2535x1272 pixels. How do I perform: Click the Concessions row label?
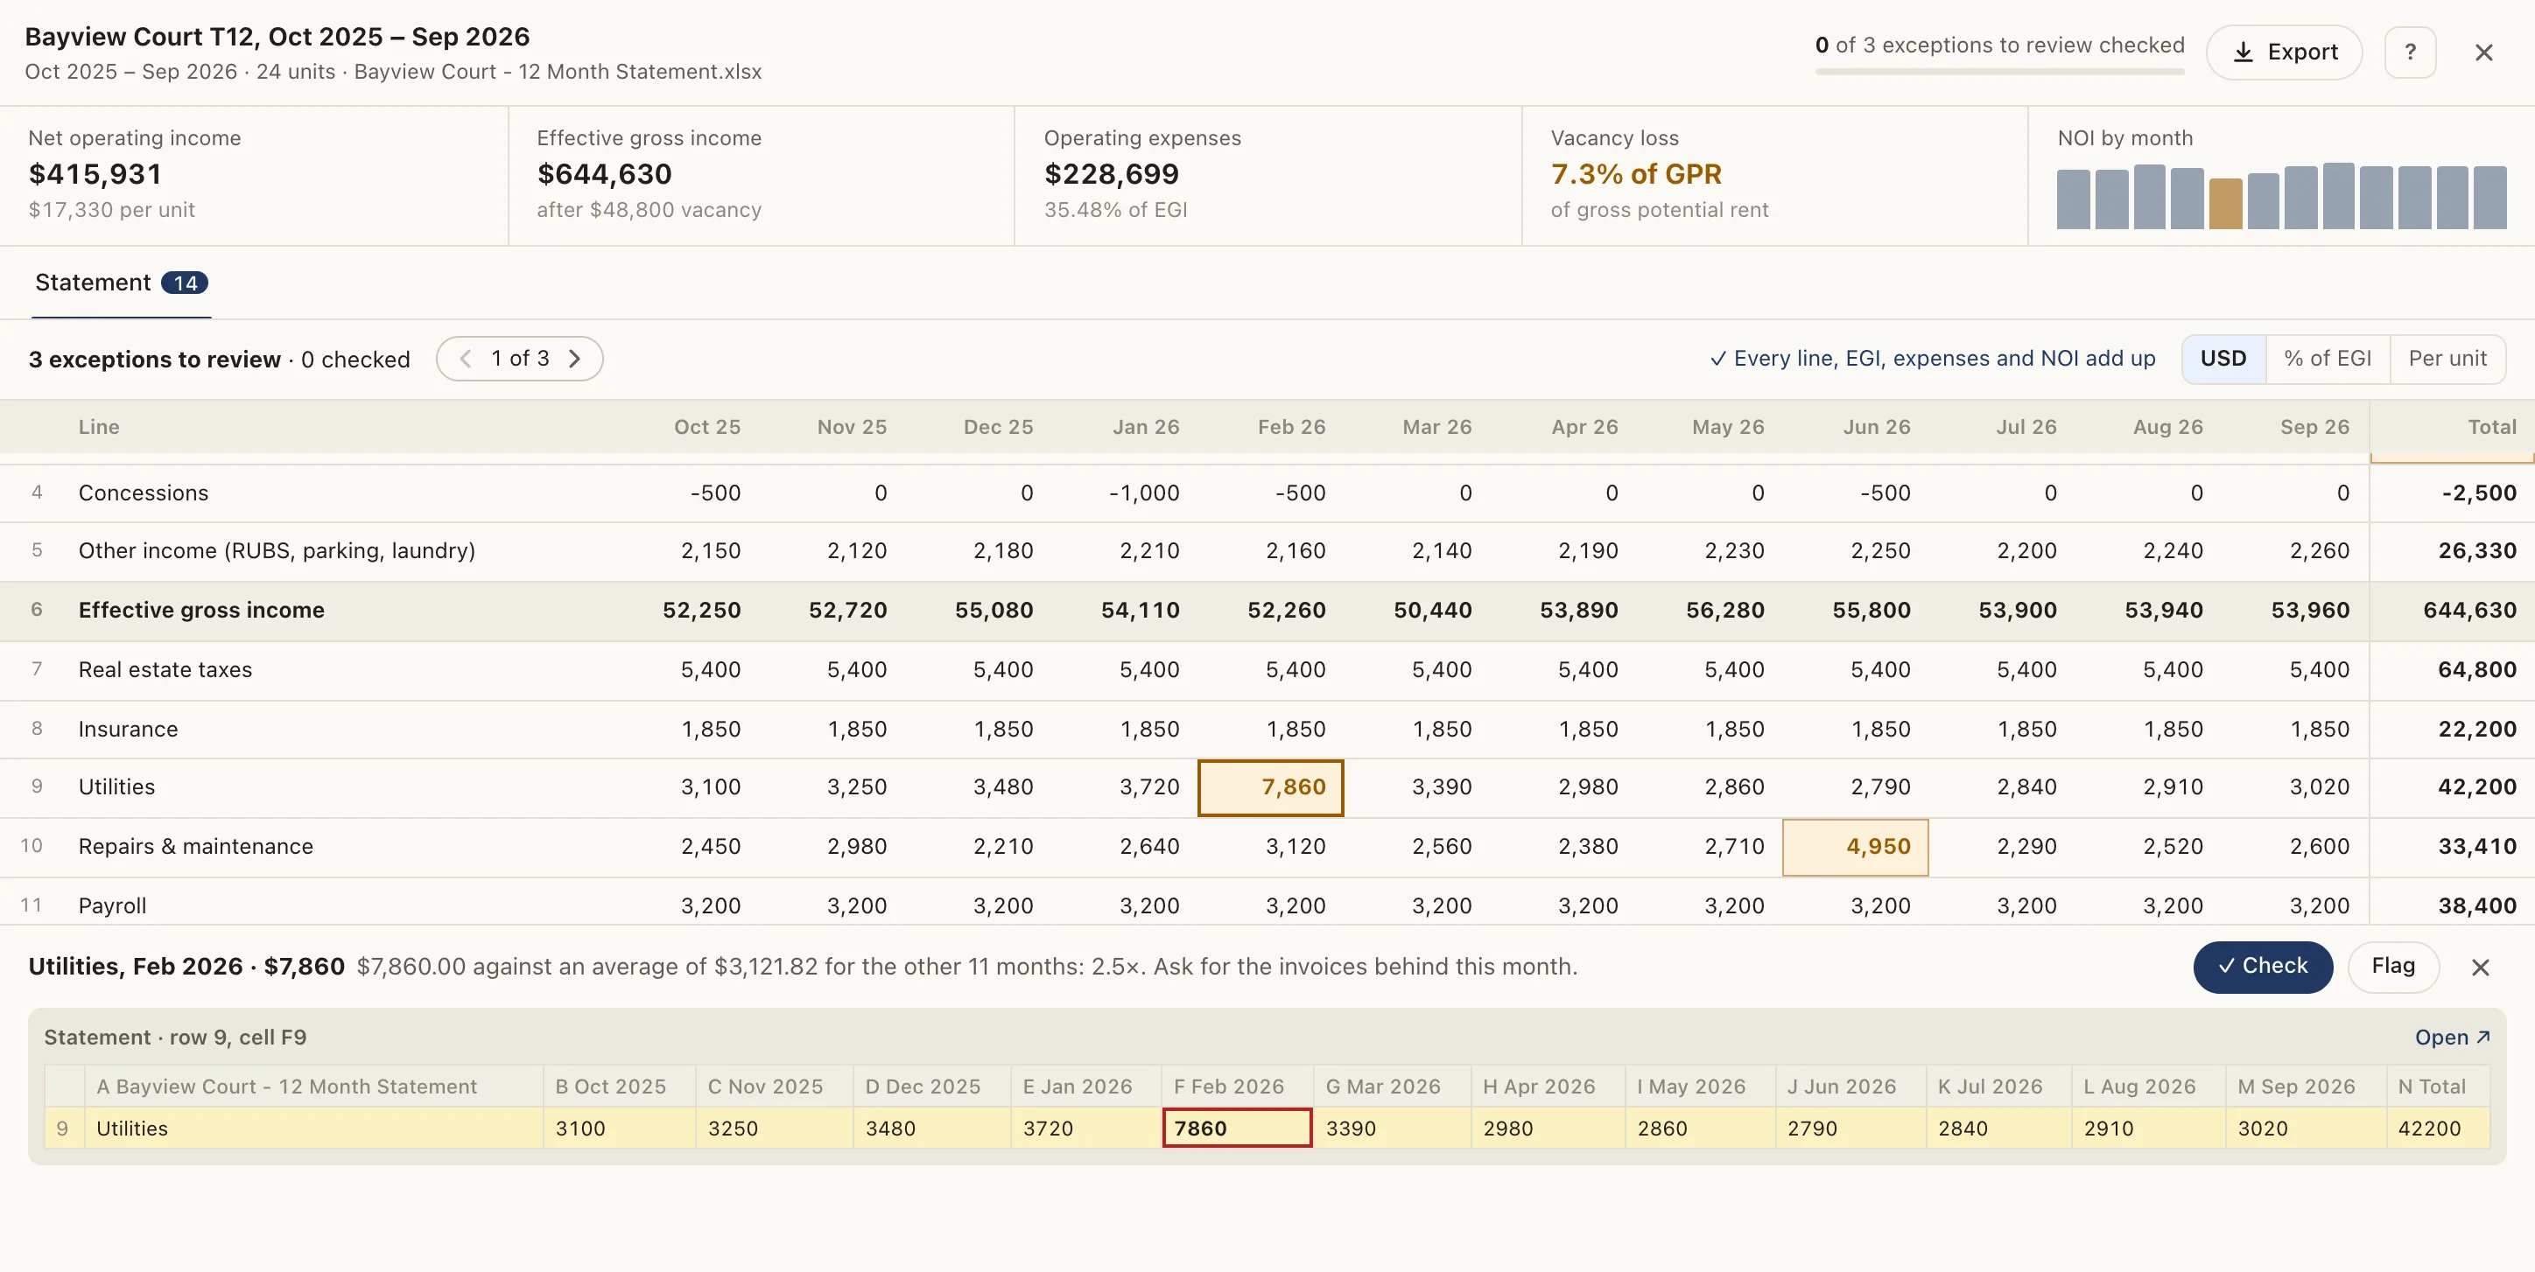click(144, 494)
